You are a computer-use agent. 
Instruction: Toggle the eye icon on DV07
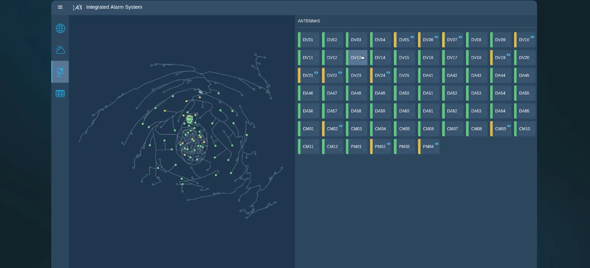(x=460, y=37)
